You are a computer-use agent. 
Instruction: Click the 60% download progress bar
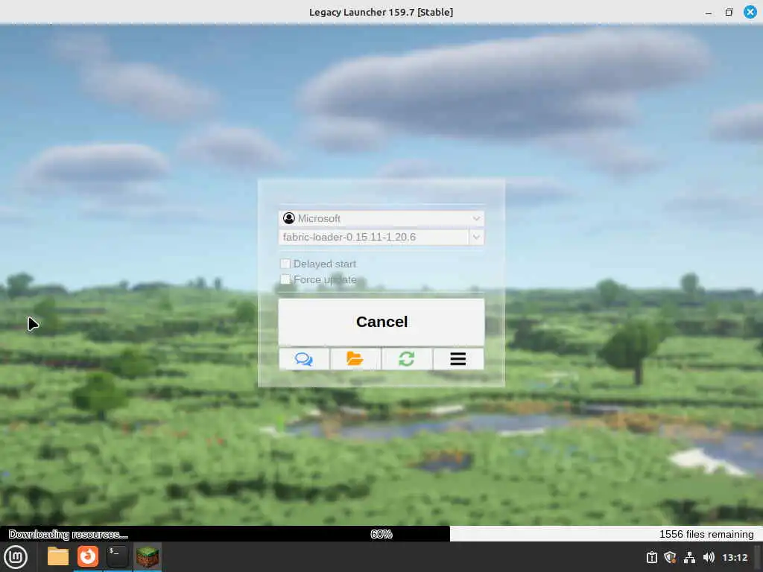click(x=381, y=534)
